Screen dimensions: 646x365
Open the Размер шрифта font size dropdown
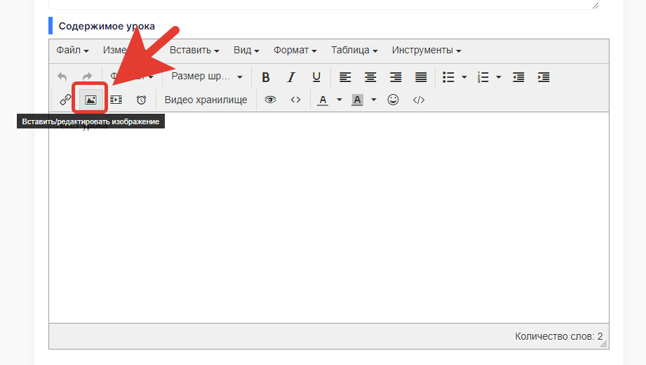[207, 77]
